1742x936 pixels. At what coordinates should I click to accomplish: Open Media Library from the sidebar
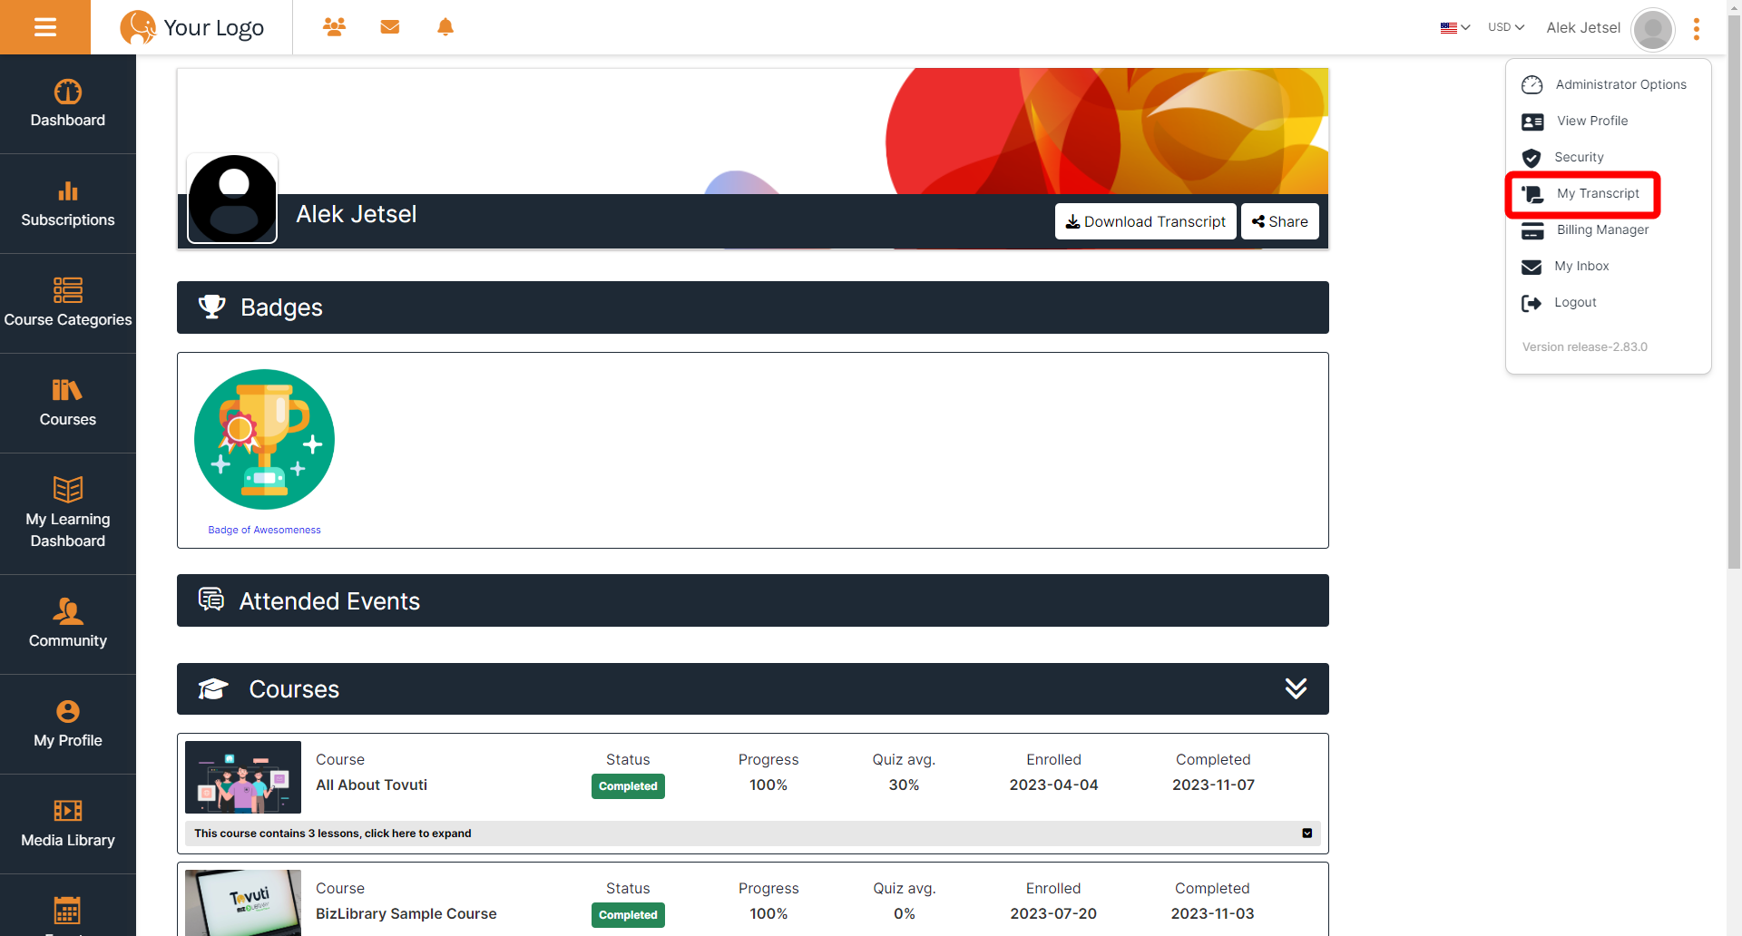(x=68, y=824)
